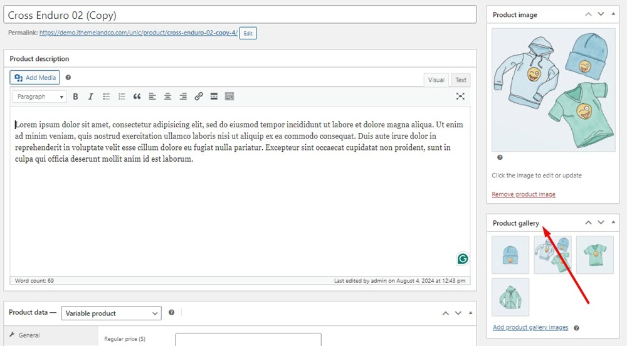This screenshot has width=627, height=346.
Task: Move Product image panel up
Action: pyautogui.click(x=588, y=14)
